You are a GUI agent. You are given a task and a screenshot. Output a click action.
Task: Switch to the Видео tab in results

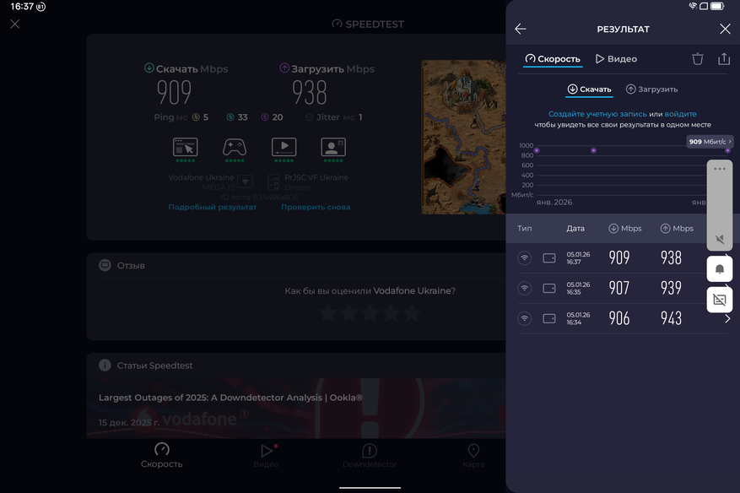[616, 59]
